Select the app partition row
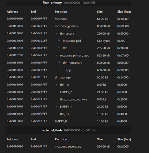Screen dimensions: 149x153 [x=69, y=70]
